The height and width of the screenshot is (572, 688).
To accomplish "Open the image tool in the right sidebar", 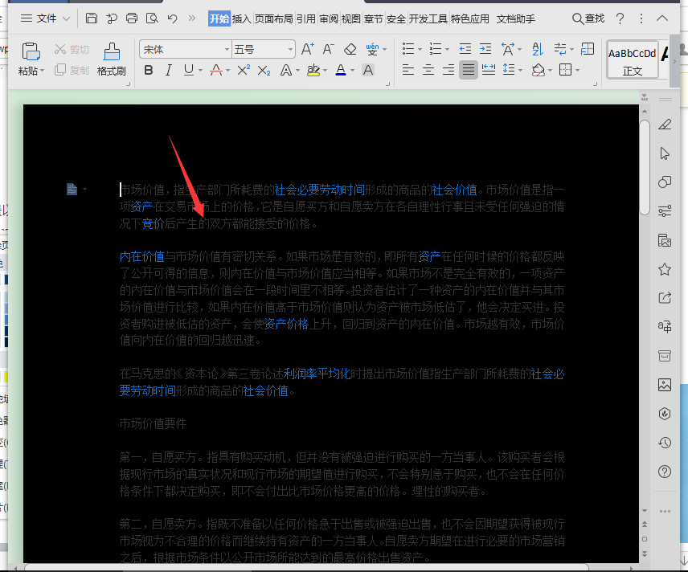I will (x=665, y=386).
